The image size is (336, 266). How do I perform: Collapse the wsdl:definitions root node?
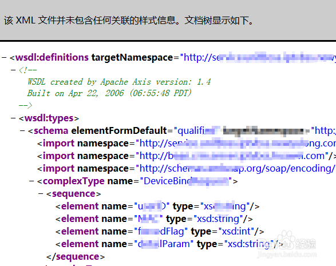(4, 57)
